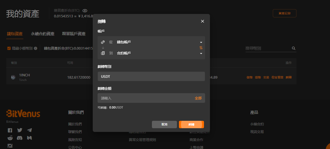Viewport: 330px width, 149px height.
Task: Click the info icon beside 隱藏小額幣別
Action: tap(36, 48)
